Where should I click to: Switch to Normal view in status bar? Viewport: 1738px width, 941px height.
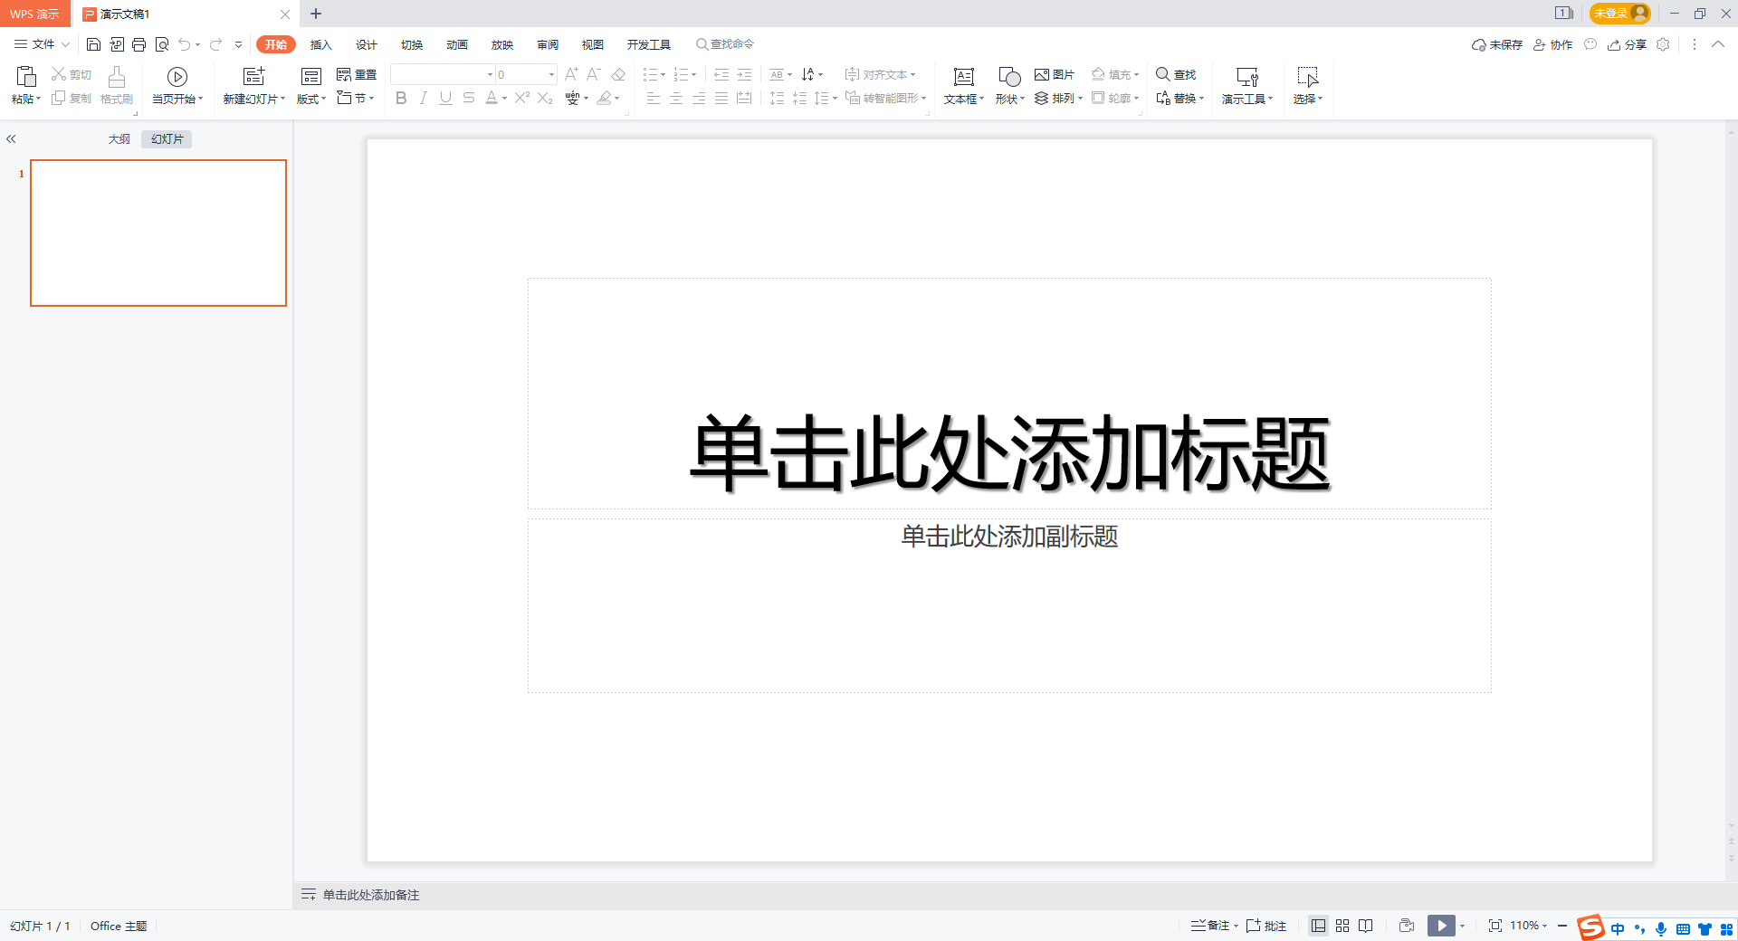click(x=1319, y=926)
